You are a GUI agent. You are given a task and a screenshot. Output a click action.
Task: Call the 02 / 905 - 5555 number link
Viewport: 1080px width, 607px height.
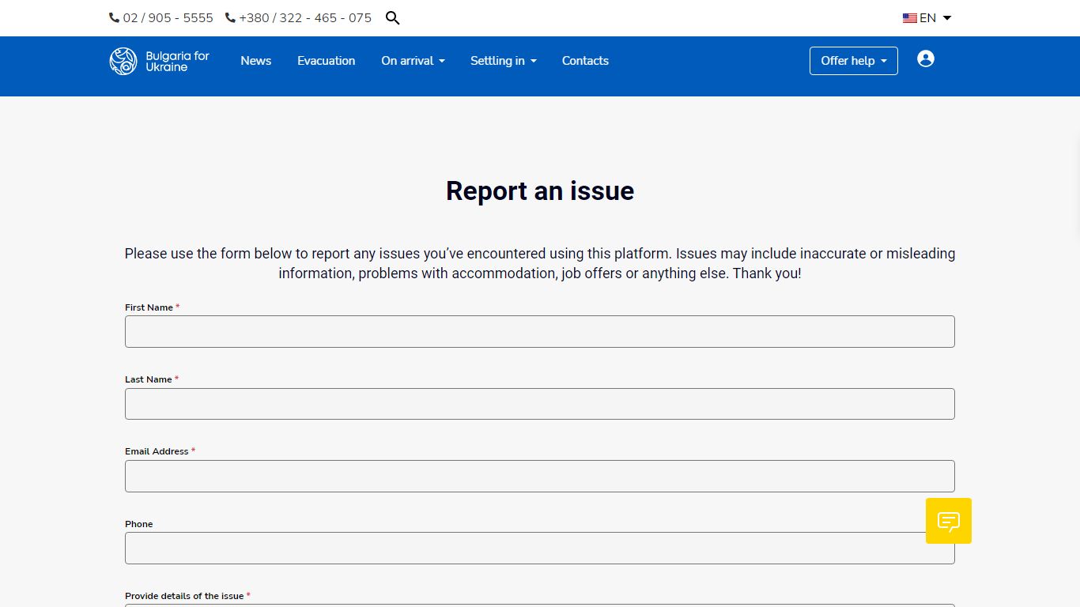click(x=168, y=17)
